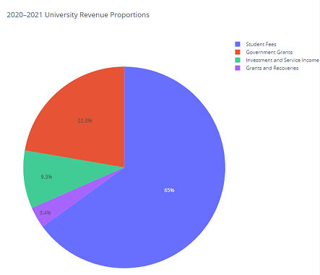Screen dimensions: 320x275
Task: Toggle Student Fees via its legend label
Action: 261,44
